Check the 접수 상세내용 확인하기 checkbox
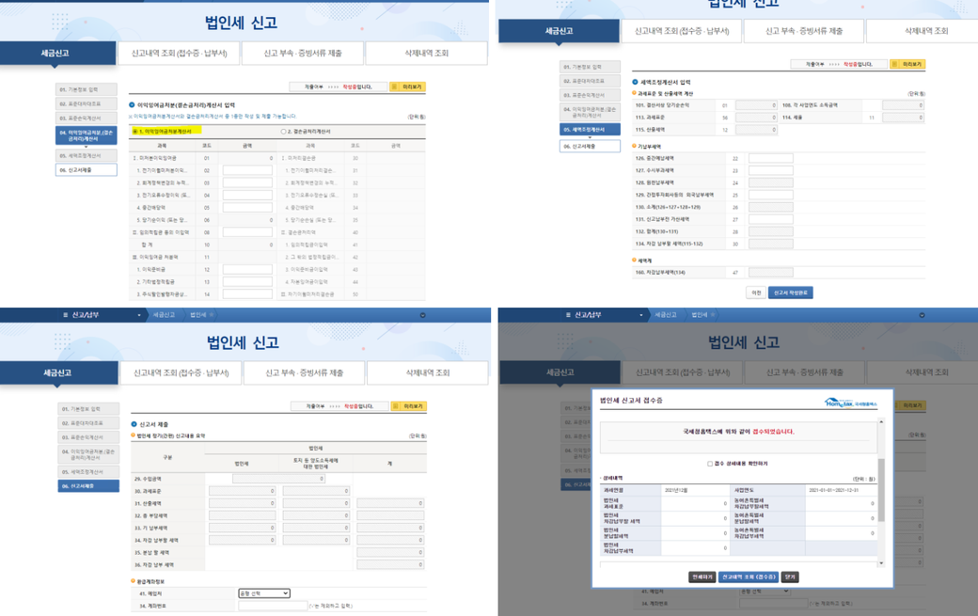978x616 pixels. coord(710,464)
